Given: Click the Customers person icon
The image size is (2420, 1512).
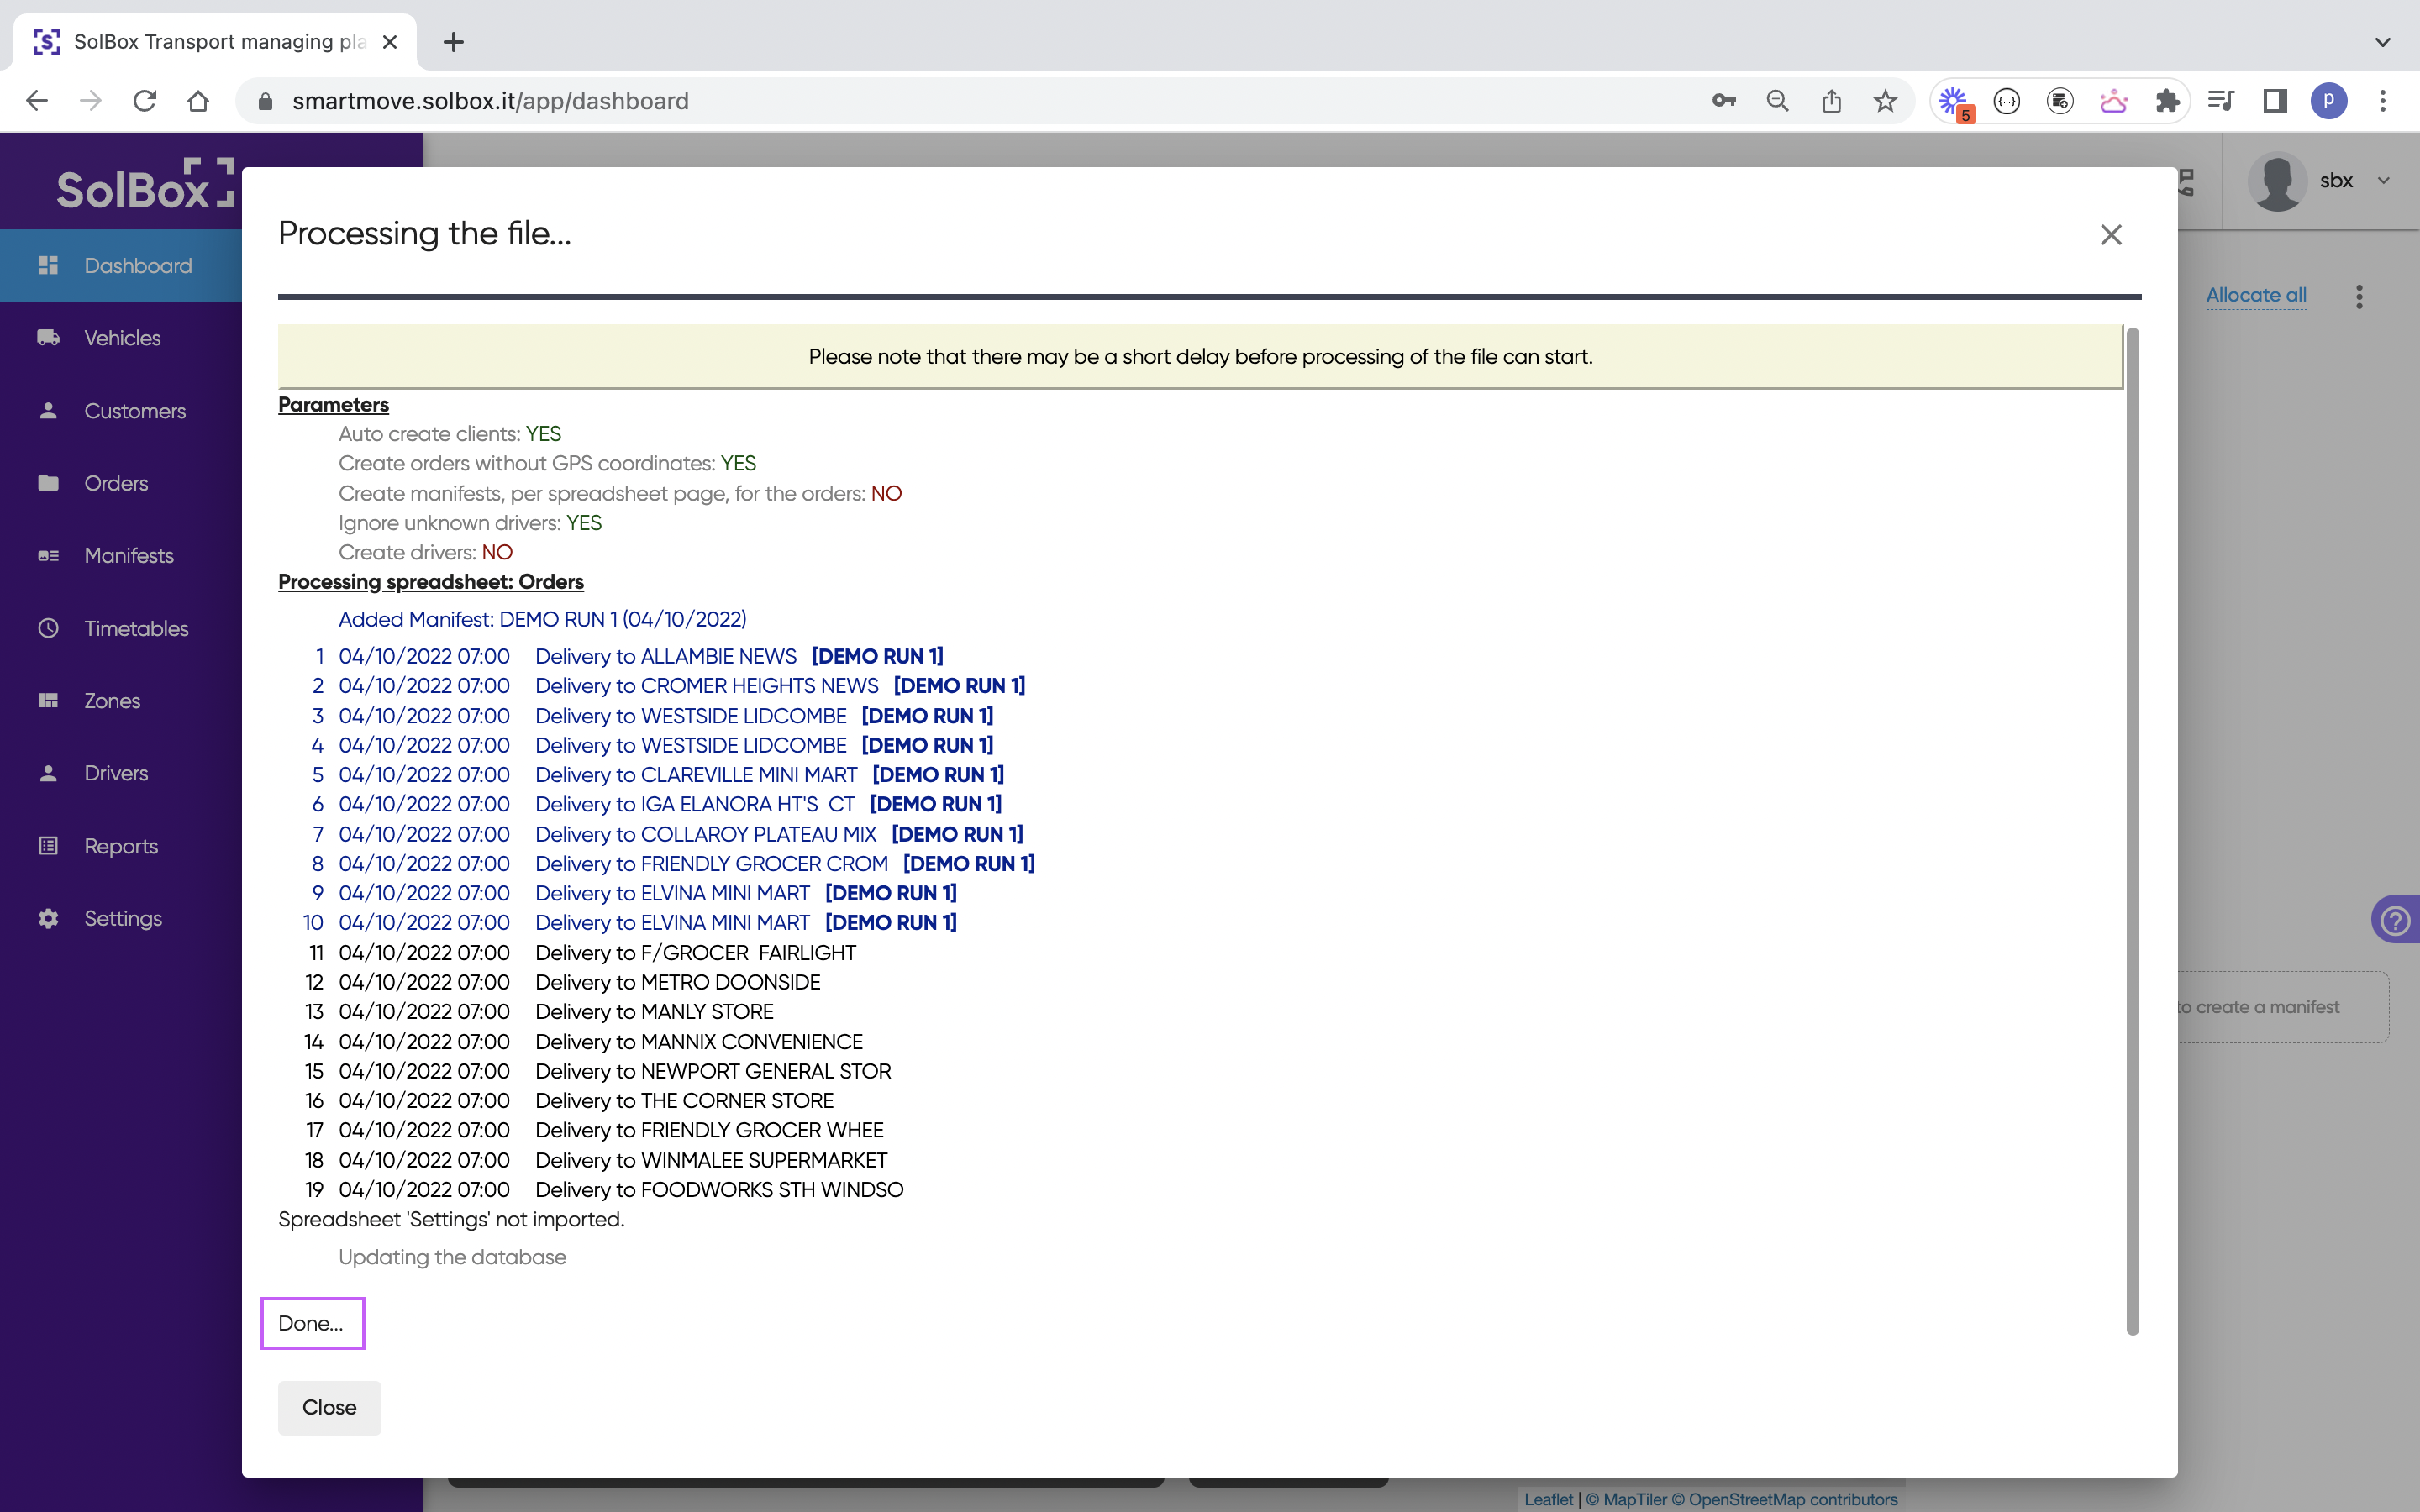Looking at the screenshot, I should (48, 411).
